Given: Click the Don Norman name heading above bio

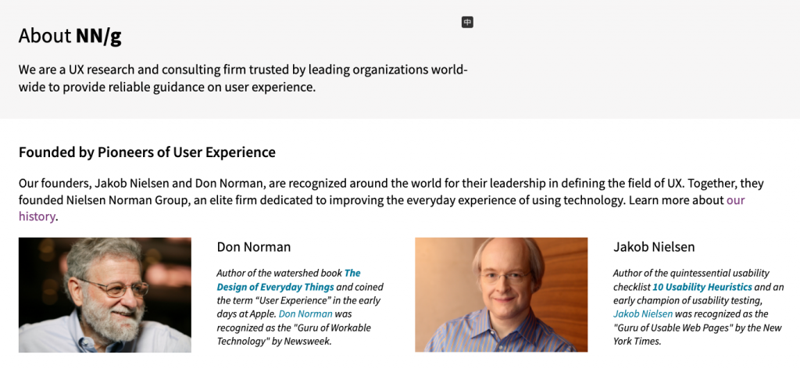Looking at the screenshot, I should click(x=254, y=247).
